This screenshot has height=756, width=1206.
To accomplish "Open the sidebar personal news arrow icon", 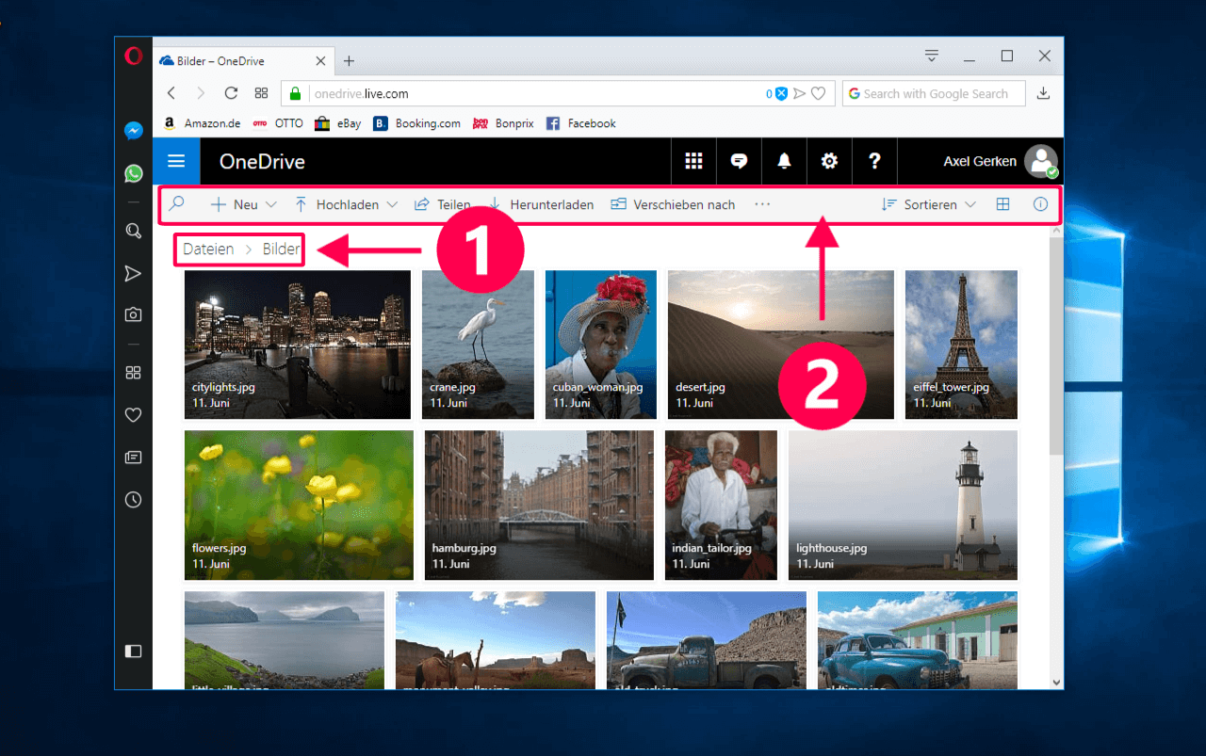I will tap(134, 273).
